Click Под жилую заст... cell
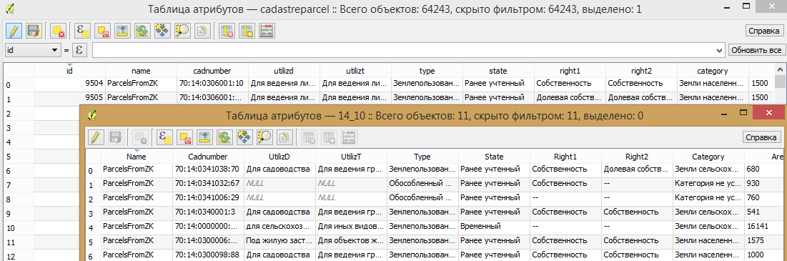787x261 pixels. pos(279,241)
